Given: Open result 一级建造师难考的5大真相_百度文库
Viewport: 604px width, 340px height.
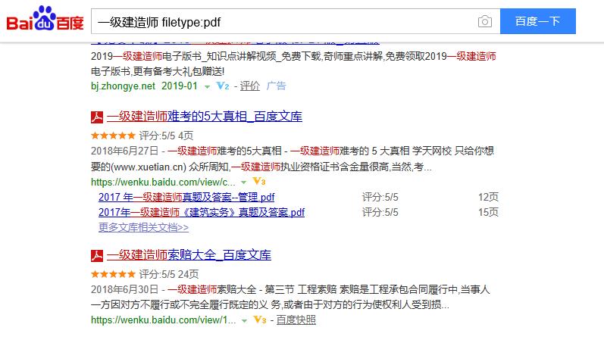Looking at the screenshot, I should click(x=205, y=117).
